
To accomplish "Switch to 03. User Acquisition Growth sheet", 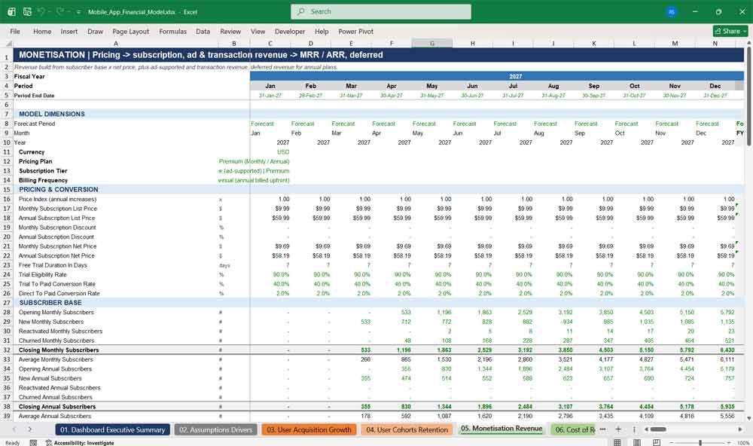I will [x=309, y=429].
